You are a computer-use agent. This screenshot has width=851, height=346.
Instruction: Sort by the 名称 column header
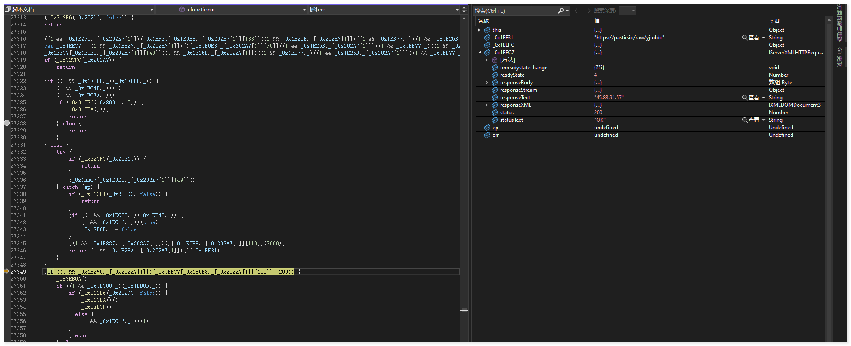pos(483,21)
